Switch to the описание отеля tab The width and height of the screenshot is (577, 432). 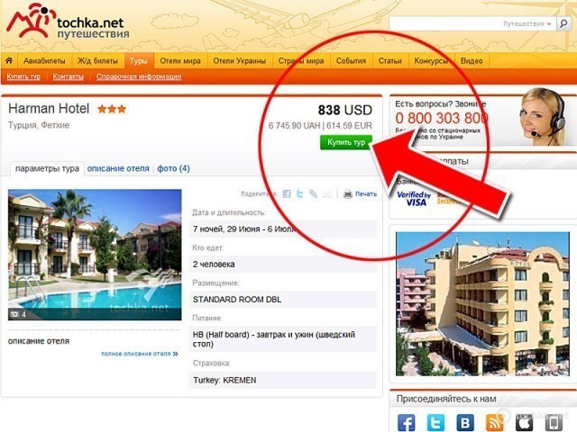click(x=118, y=168)
